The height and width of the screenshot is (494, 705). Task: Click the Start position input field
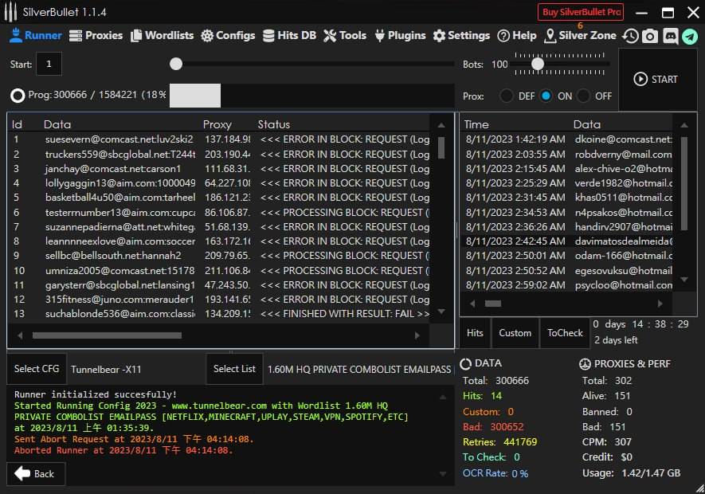[49, 64]
